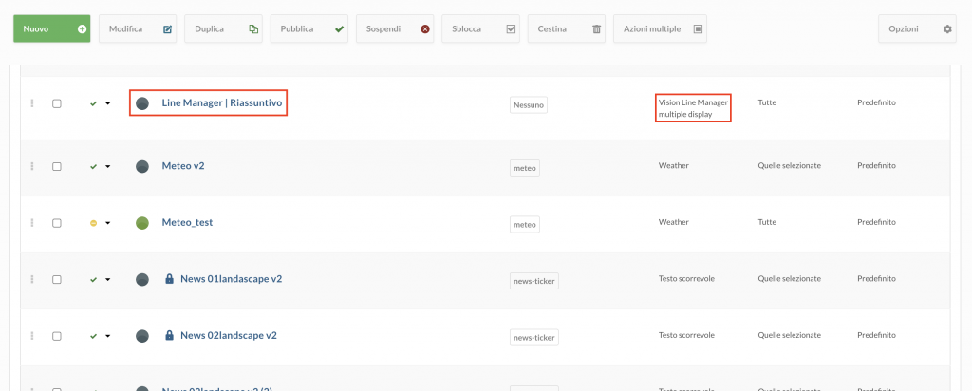Expand status dropdown arrow for Line Manager | Riassuntivo

click(108, 104)
